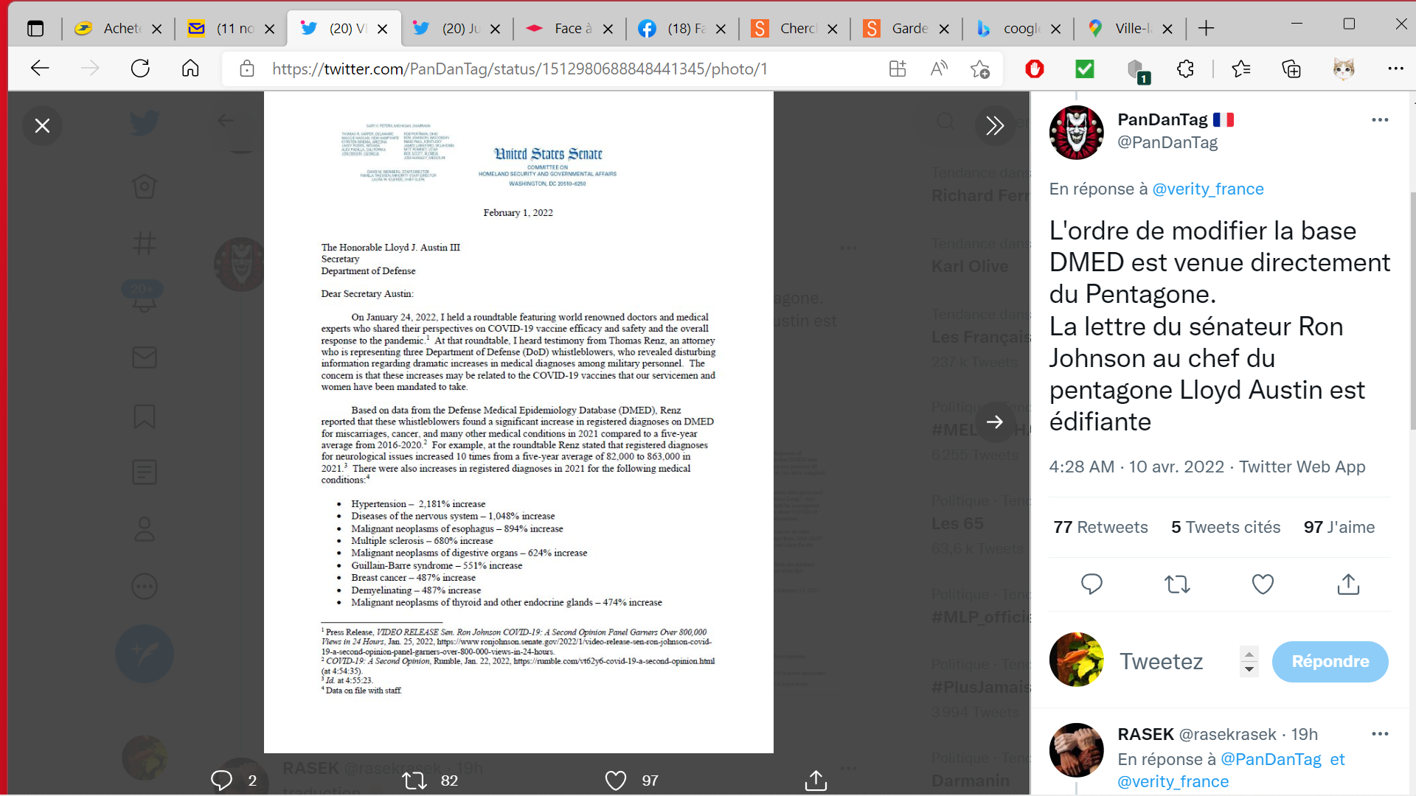Share the tweet via the upload icon
This screenshot has width=1416, height=796.
pos(1348,584)
